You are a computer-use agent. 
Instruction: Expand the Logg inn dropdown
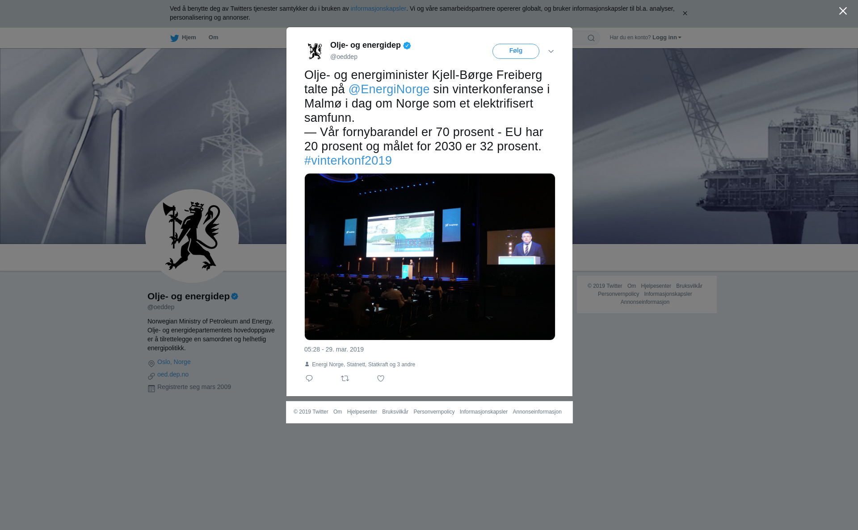[667, 37]
